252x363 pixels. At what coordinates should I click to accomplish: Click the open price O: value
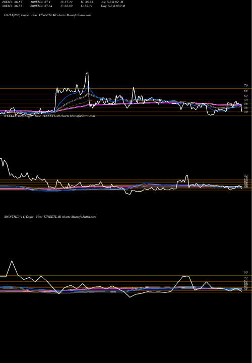67,2
